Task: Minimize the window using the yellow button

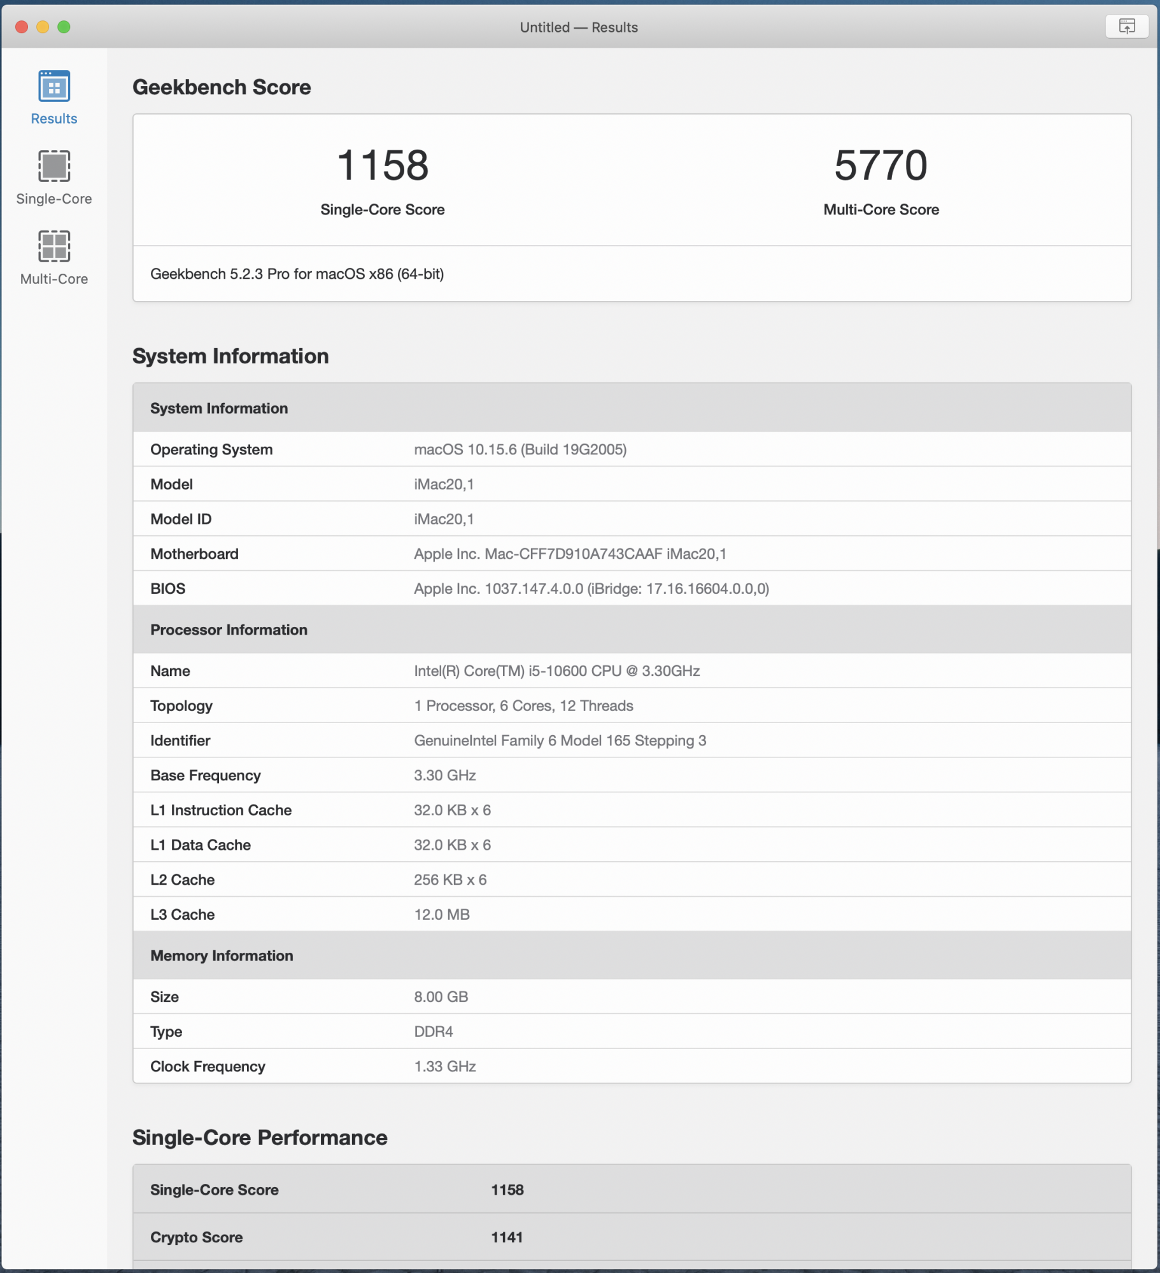Action: coord(43,27)
